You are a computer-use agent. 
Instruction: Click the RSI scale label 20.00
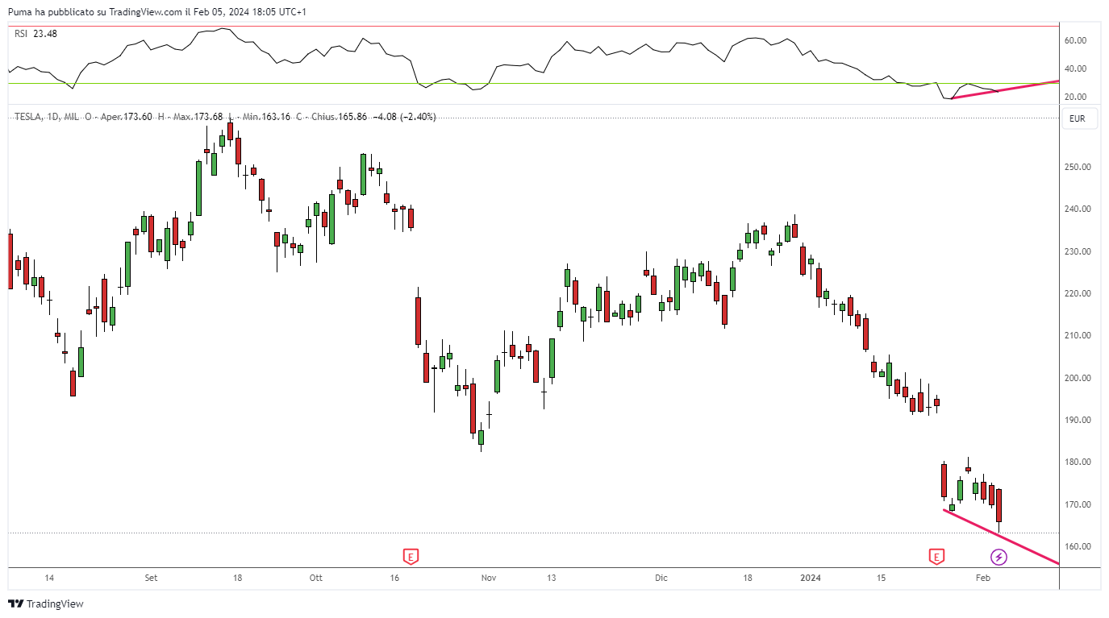coord(1076,97)
